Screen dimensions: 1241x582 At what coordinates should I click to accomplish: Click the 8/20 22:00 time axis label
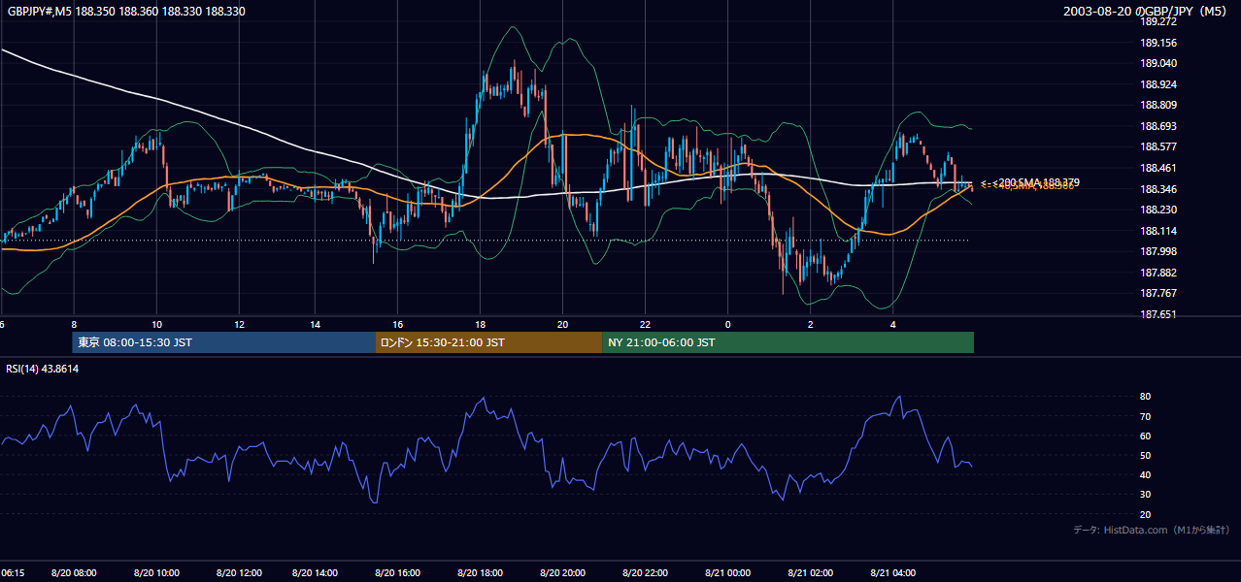645,573
